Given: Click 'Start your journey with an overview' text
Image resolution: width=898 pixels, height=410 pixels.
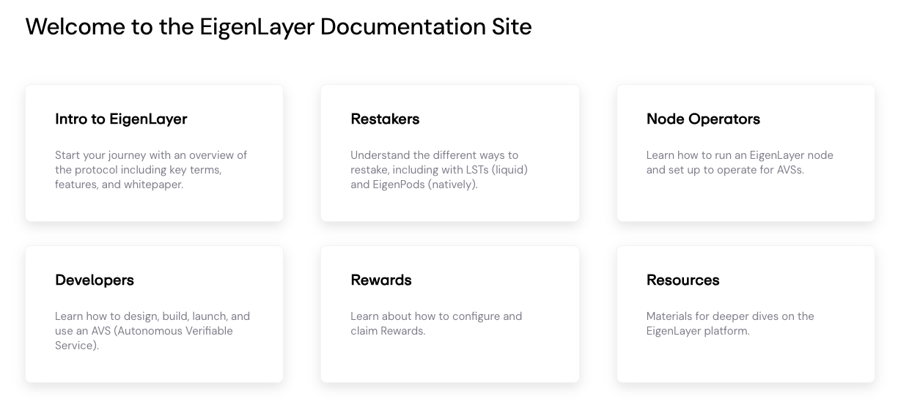Looking at the screenshot, I should click(x=151, y=155).
